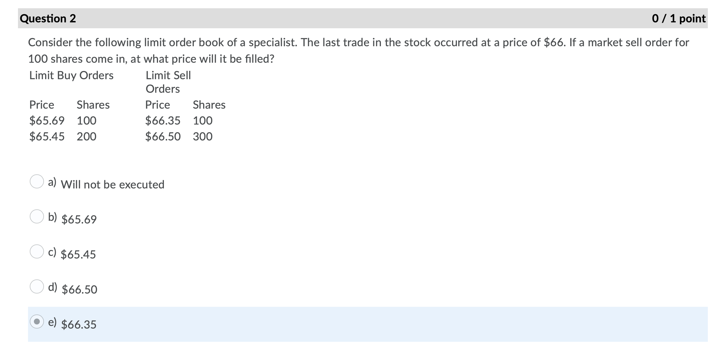Click the Limit Buy Orders column heading
This screenshot has width=717, height=348.
coord(71,76)
